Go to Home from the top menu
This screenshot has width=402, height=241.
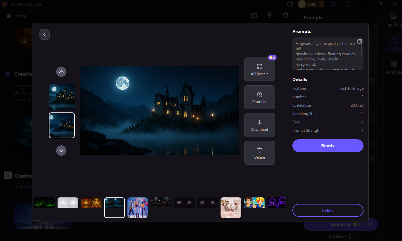(x=16, y=16)
